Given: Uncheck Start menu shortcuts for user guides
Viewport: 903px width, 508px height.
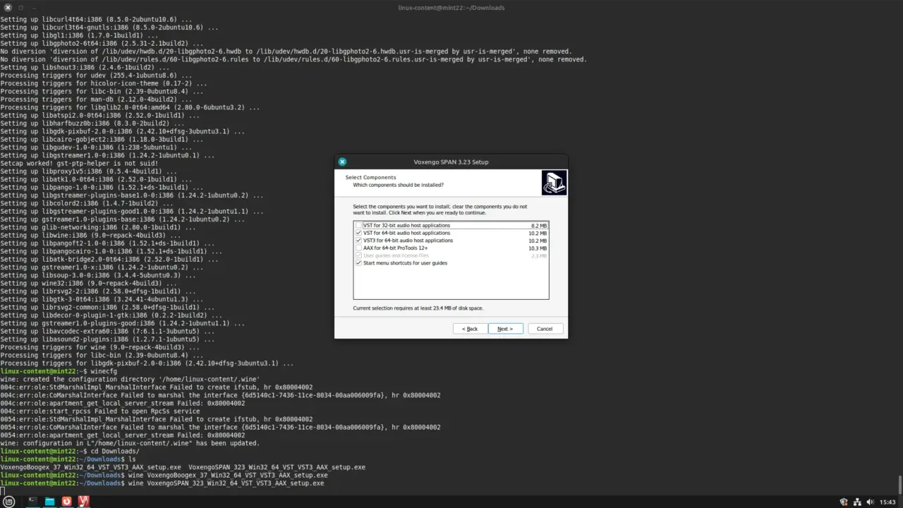Looking at the screenshot, I should point(359,262).
